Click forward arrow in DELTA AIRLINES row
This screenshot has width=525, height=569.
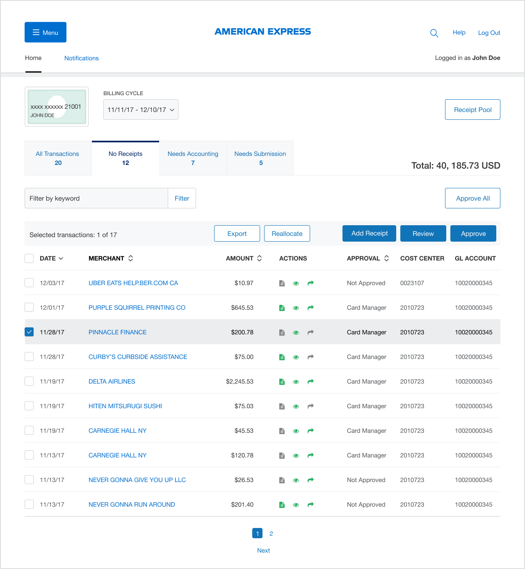(310, 382)
